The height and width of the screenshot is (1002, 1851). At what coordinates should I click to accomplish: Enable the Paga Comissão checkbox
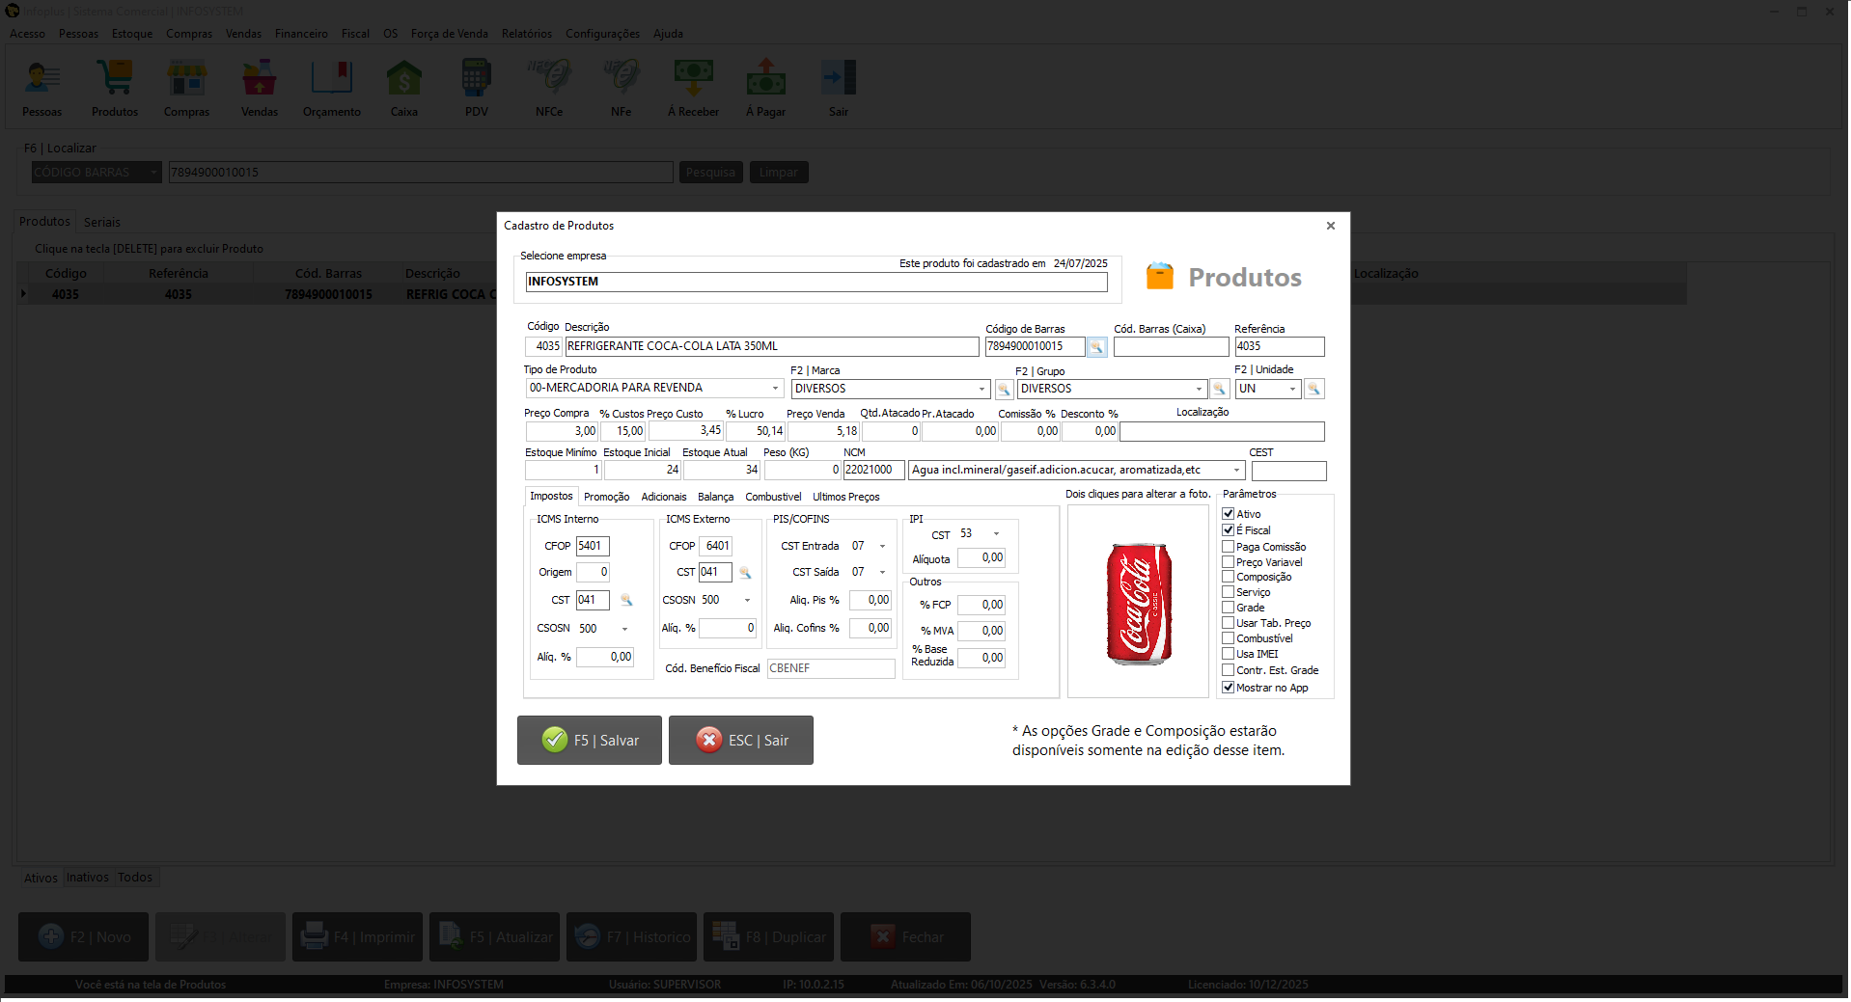(x=1229, y=547)
